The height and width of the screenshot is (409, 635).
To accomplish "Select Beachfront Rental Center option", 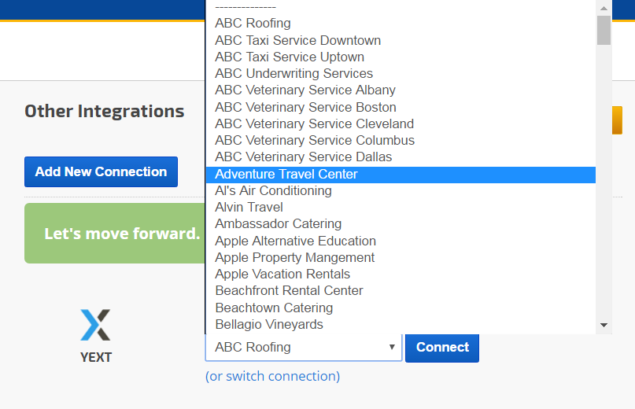I will pyautogui.click(x=289, y=290).
